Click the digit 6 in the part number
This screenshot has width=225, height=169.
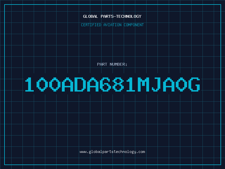point(106,84)
